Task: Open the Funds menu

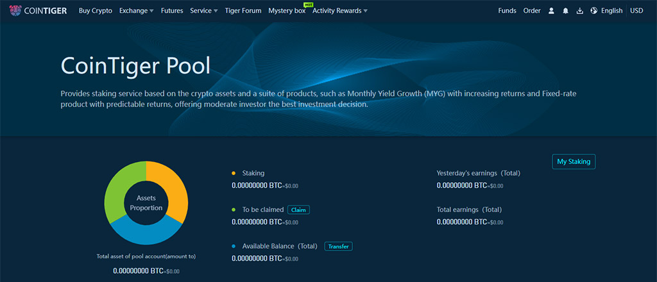Action: pyautogui.click(x=507, y=11)
